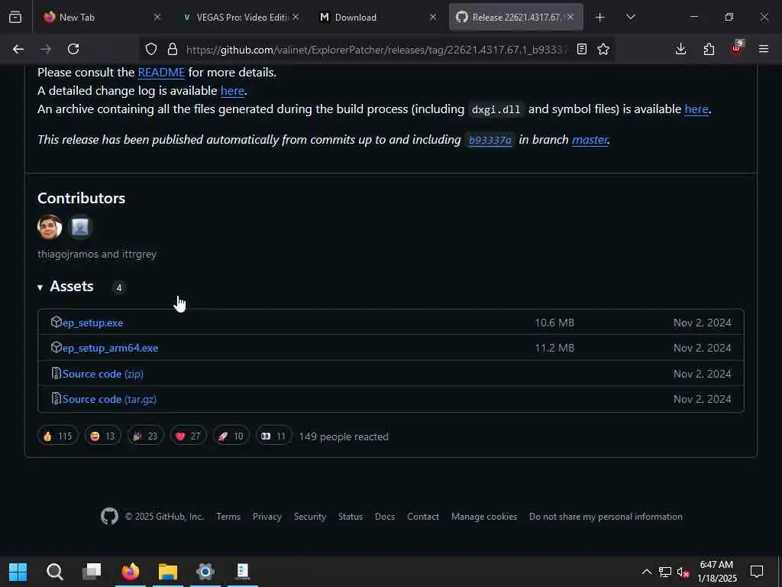Open File Explorer from taskbar

(168, 572)
